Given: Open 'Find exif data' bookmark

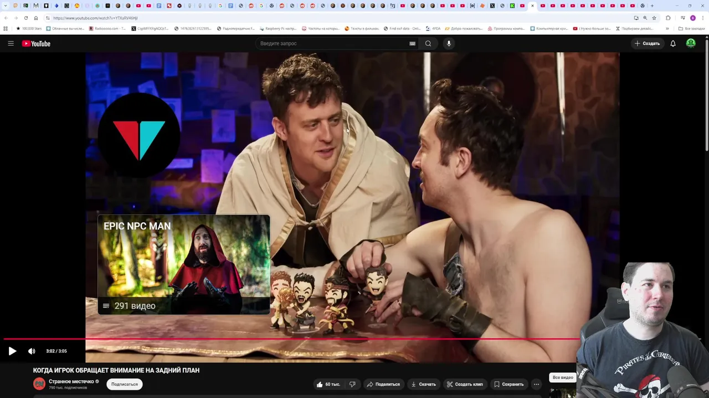Looking at the screenshot, I should pos(402,28).
